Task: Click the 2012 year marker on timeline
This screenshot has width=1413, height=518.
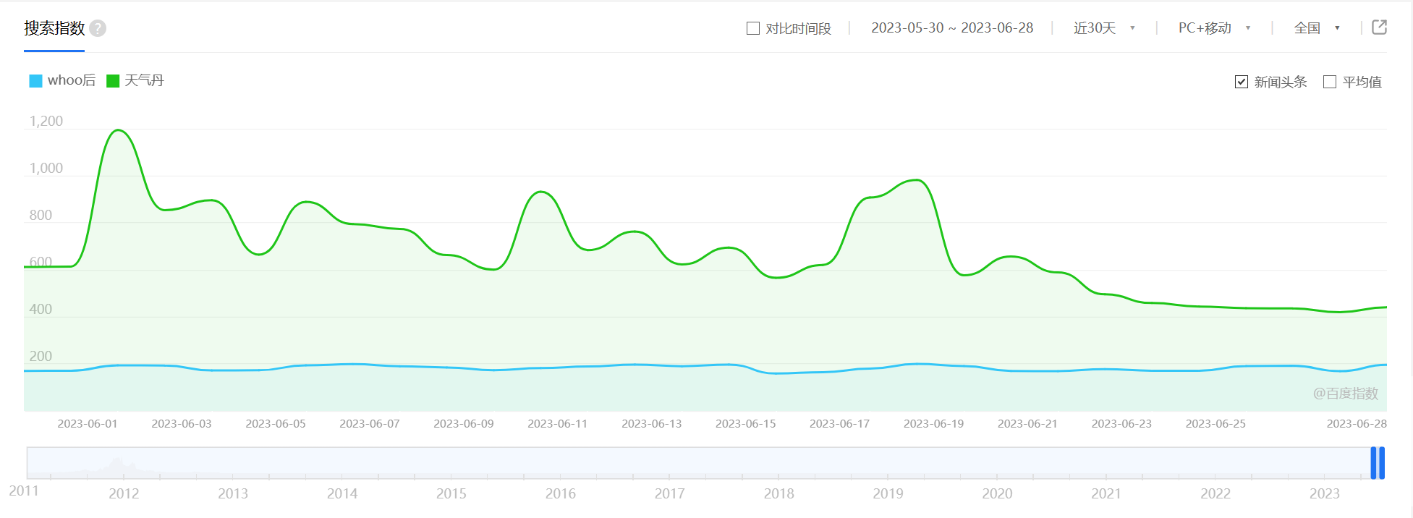Action: click(x=124, y=493)
